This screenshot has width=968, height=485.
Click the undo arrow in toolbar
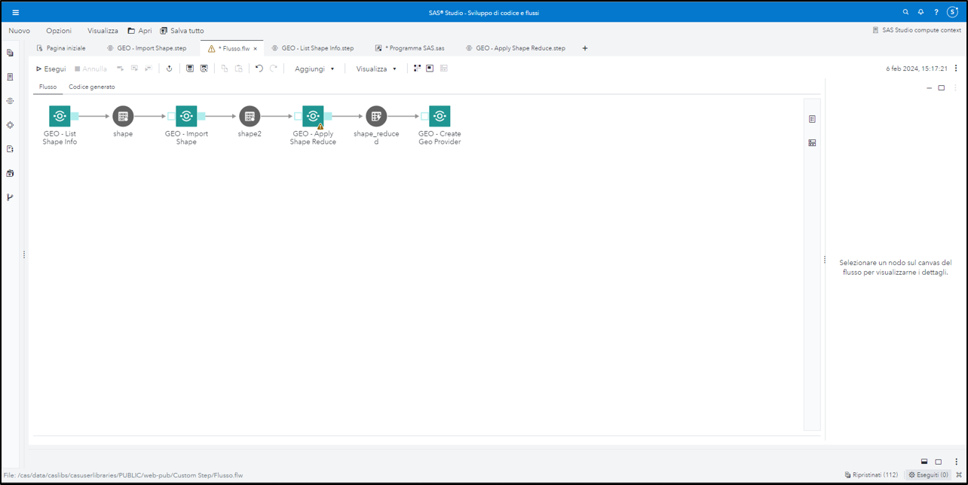click(259, 69)
